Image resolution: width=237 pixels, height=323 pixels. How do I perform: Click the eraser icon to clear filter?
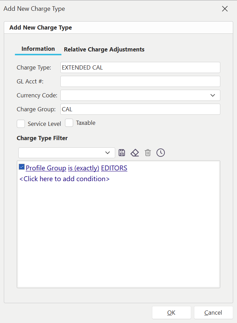tap(135, 153)
